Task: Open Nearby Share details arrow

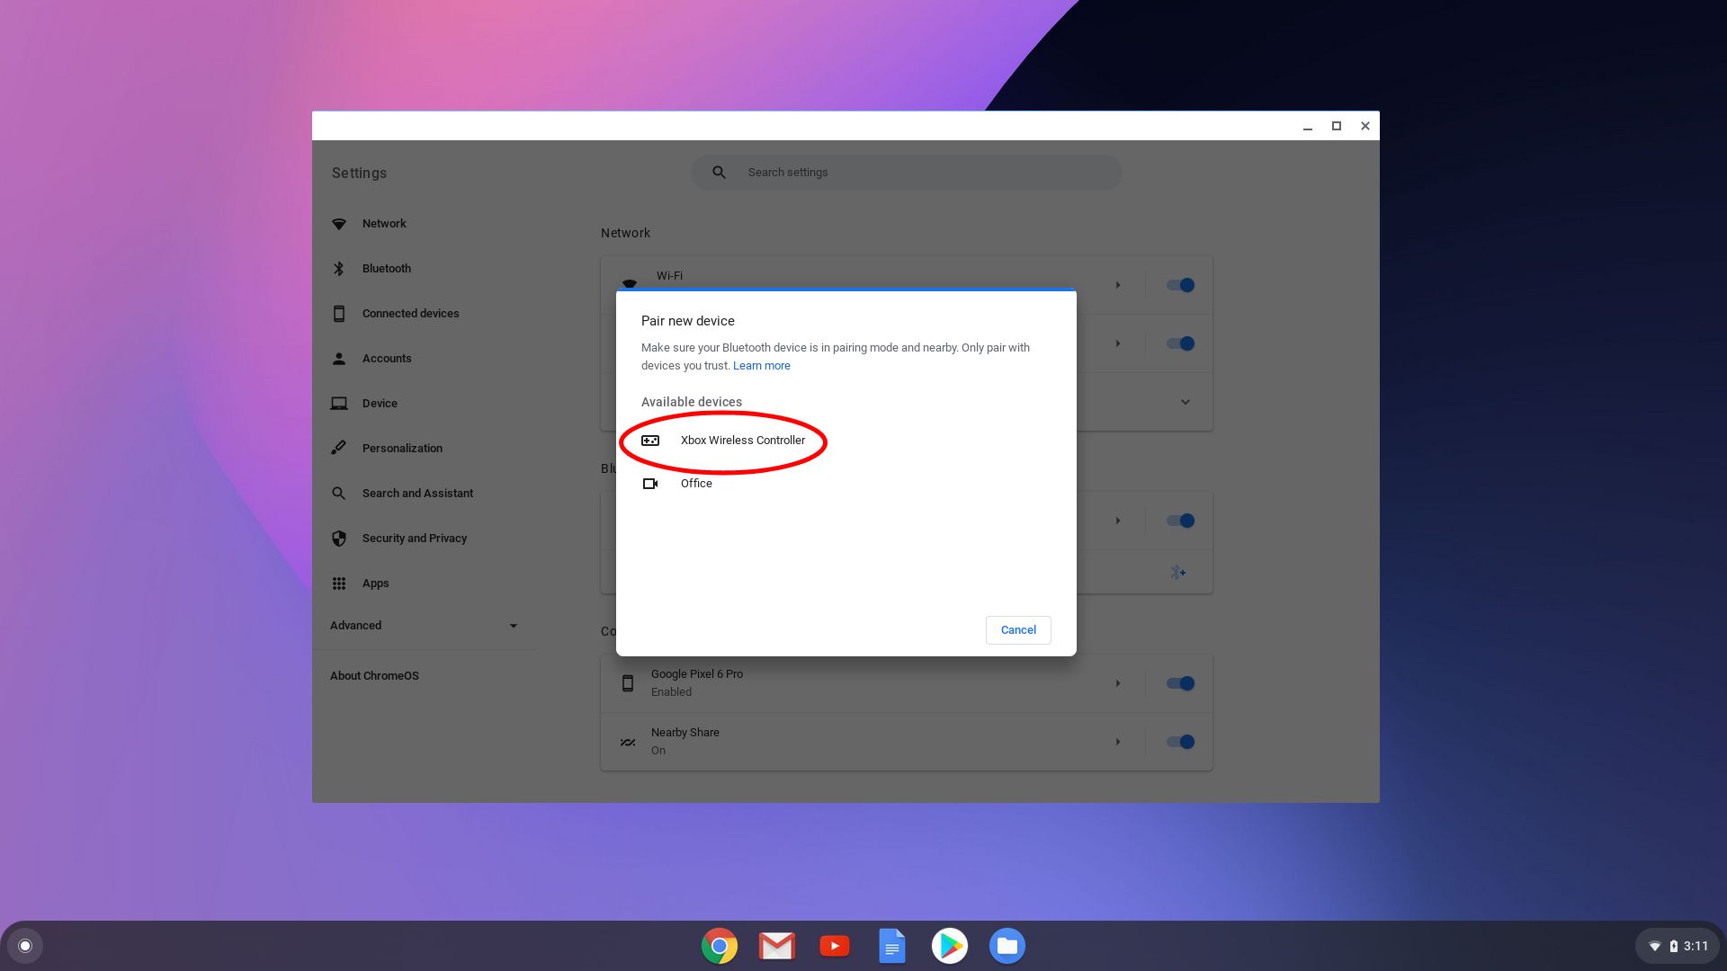Action: pos(1118,743)
